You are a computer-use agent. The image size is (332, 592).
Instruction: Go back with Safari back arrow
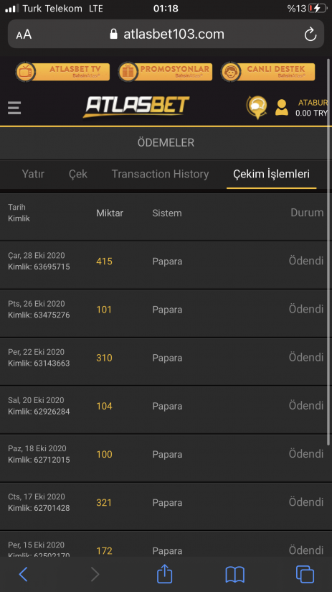click(x=24, y=574)
